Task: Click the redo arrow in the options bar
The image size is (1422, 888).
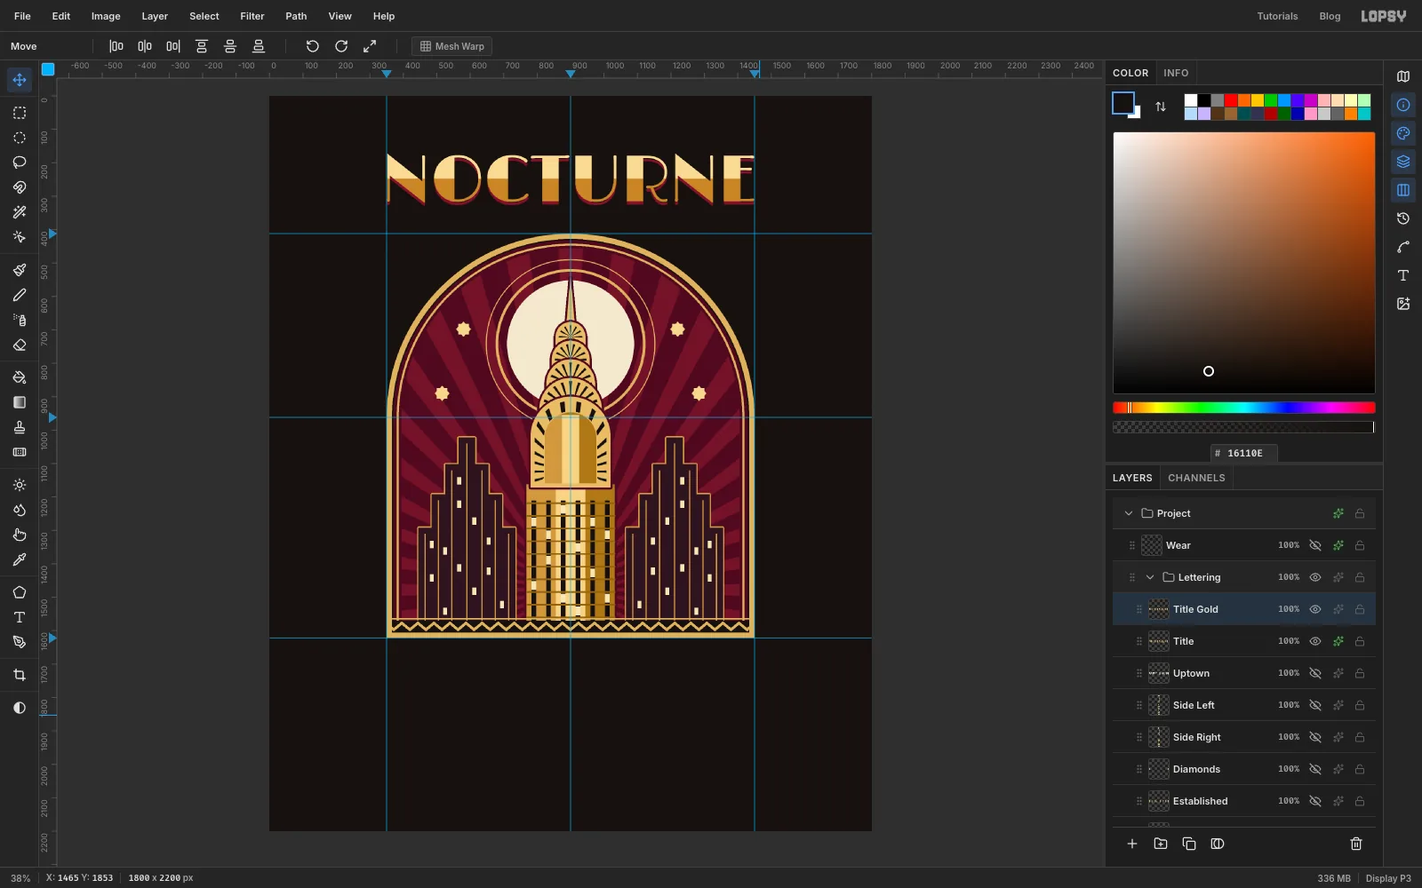Action: point(341,46)
